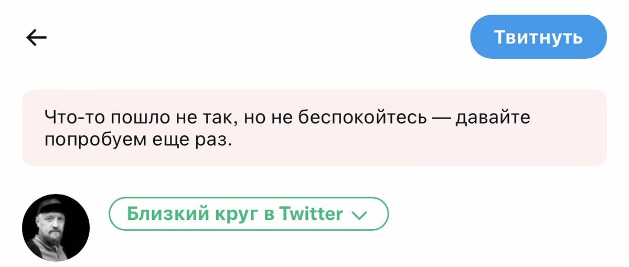Viewport: 629px width, 267px height.
Task: Open the bearded man's avatar
Action: click(x=56, y=228)
